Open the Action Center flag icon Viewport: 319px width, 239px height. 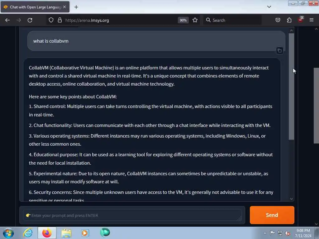[x=272, y=233]
